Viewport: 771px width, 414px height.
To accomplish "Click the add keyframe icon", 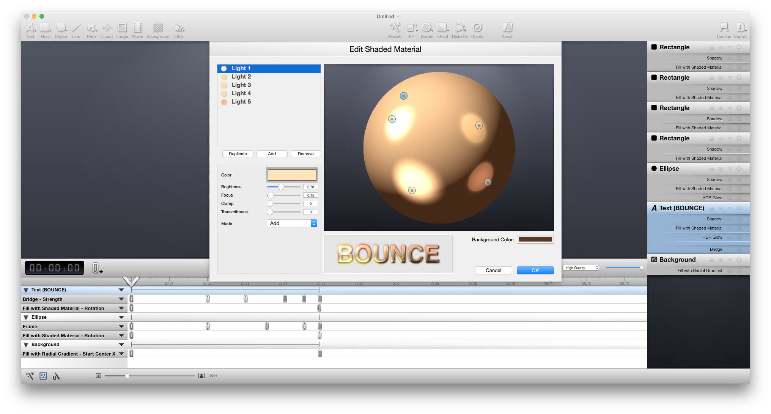I will (x=97, y=268).
